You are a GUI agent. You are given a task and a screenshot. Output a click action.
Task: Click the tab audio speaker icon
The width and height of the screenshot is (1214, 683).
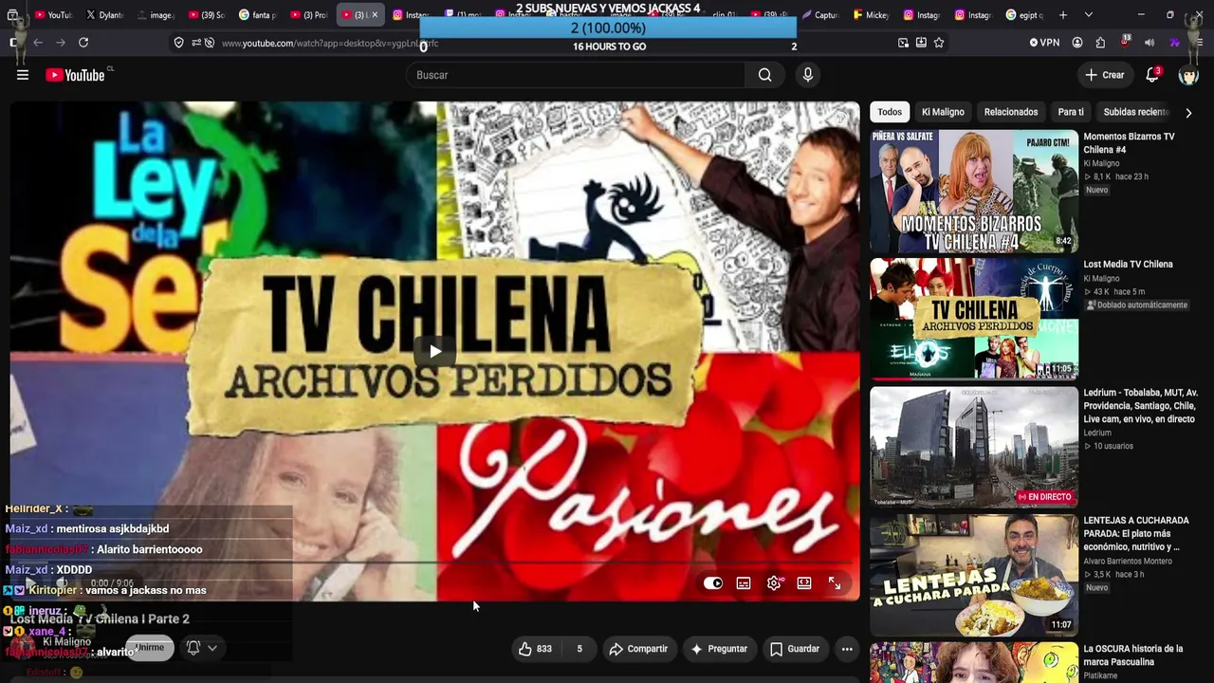click(x=1150, y=43)
